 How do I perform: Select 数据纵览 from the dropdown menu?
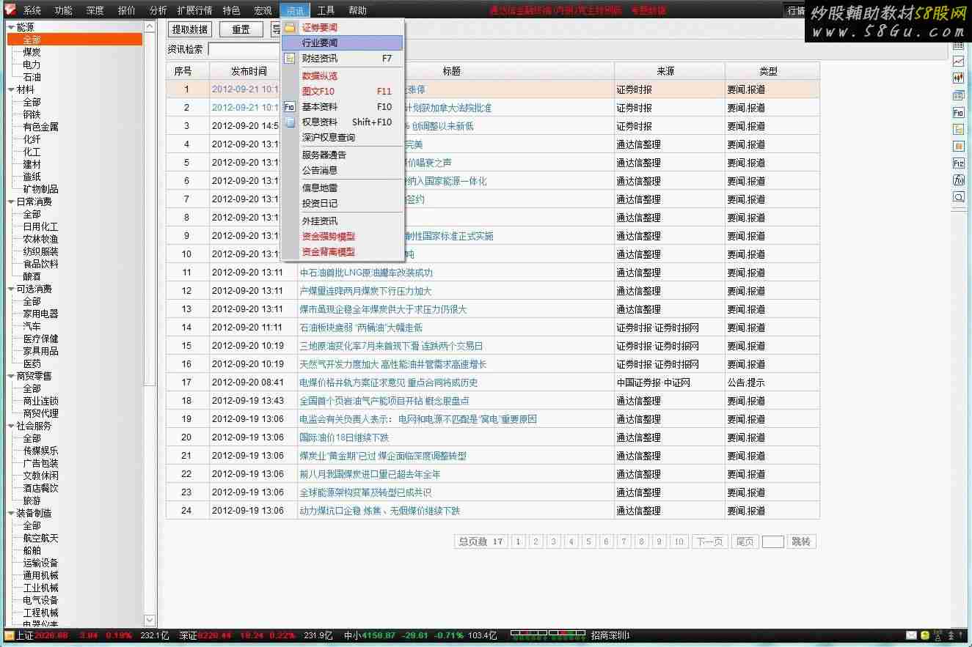[x=343, y=76]
